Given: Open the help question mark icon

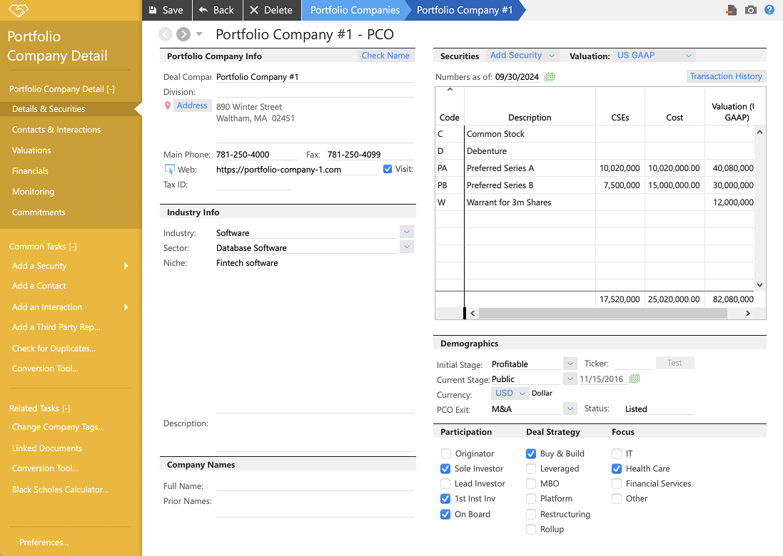Looking at the screenshot, I should tap(769, 10).
